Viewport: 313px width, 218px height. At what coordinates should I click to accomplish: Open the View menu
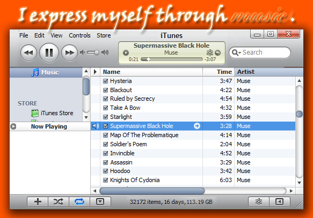click(56, 35)
